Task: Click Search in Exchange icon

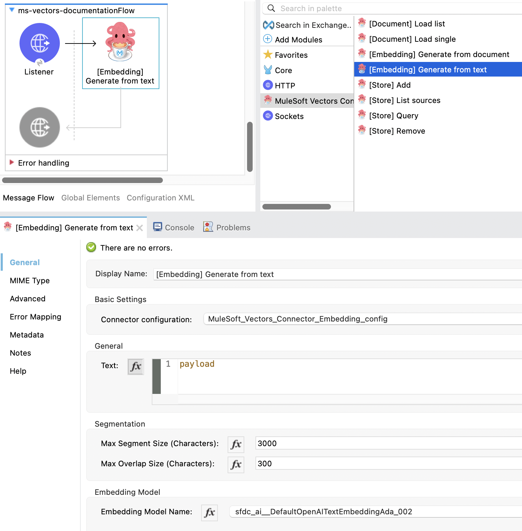Action: tap(268, 25)
